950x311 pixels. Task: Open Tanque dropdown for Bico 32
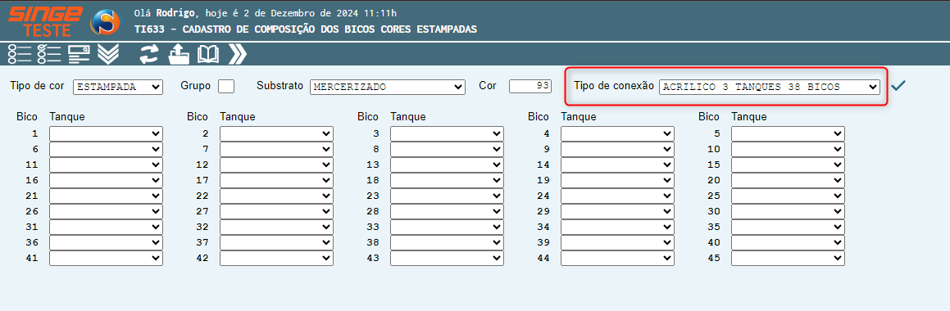276,227
